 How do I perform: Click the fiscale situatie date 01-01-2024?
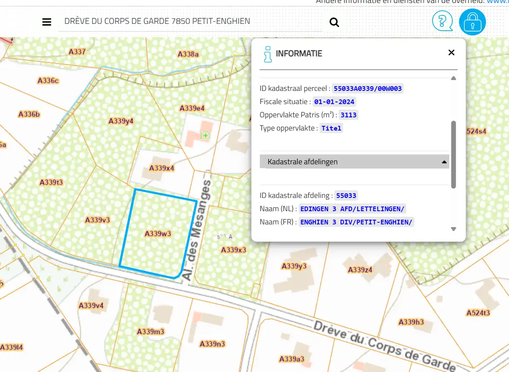(x=334, y=102)
